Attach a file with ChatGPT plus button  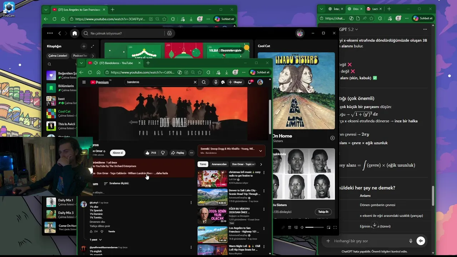tap(328, 241)
